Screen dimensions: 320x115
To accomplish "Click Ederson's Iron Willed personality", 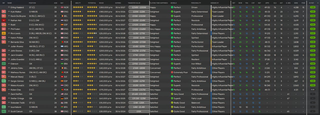I will click(197, 64).
